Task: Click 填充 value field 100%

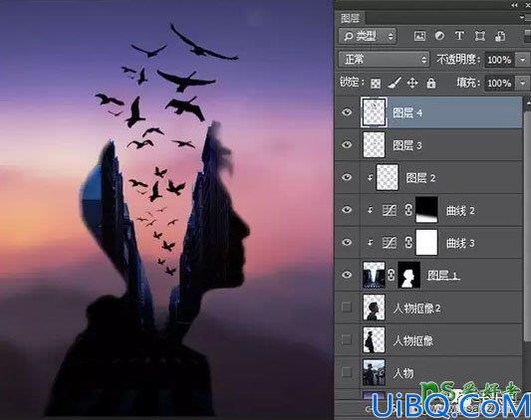Action: (x=499, y=83)
